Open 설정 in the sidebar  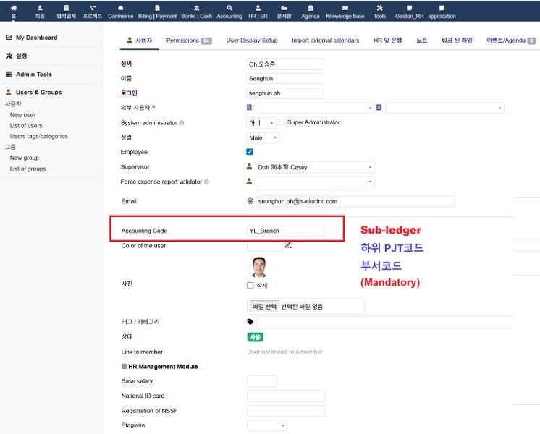16,56
